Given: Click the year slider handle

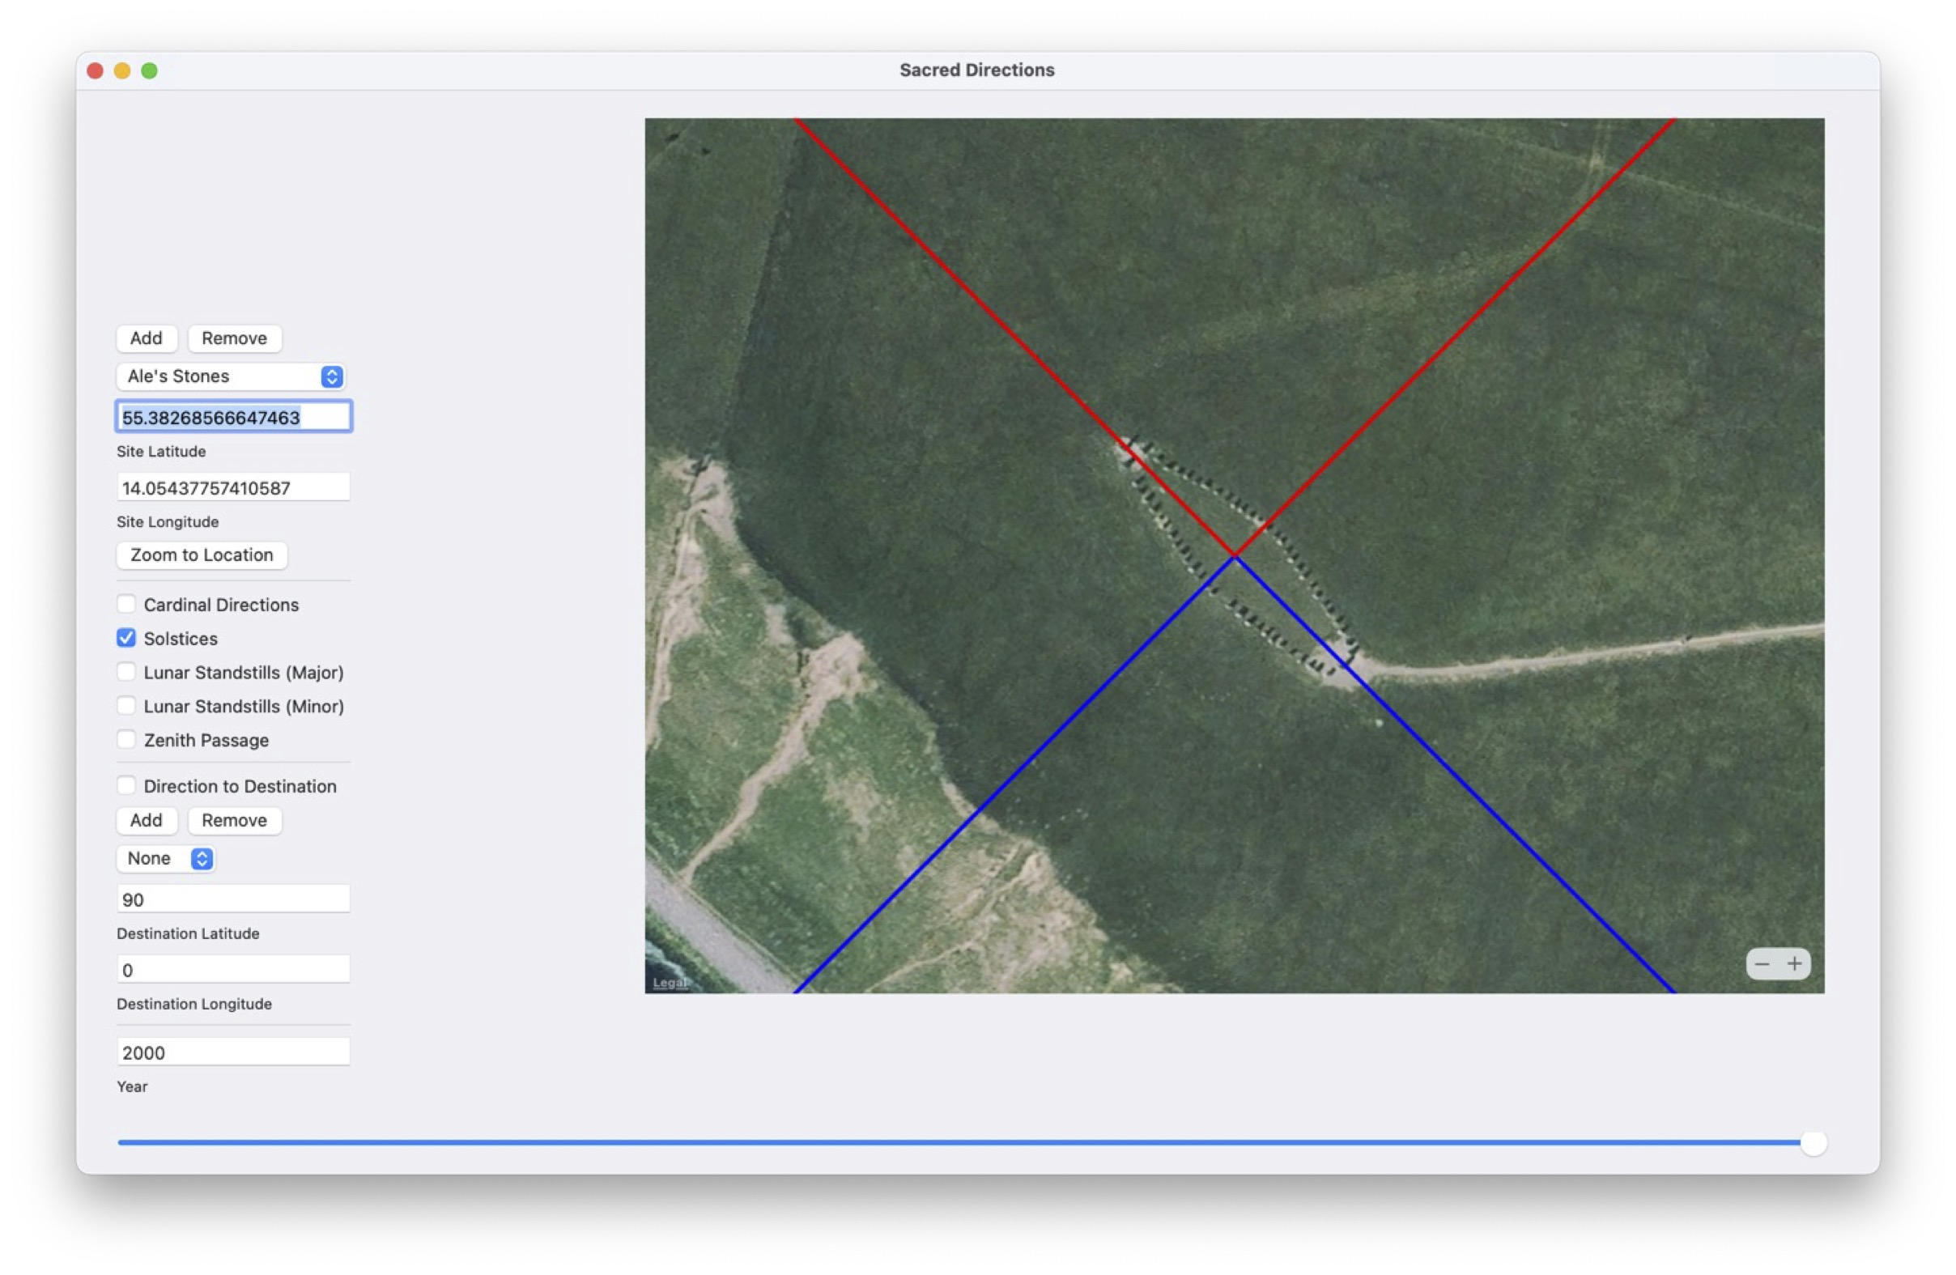Looking at the screenshot, I should 1813,1143.
